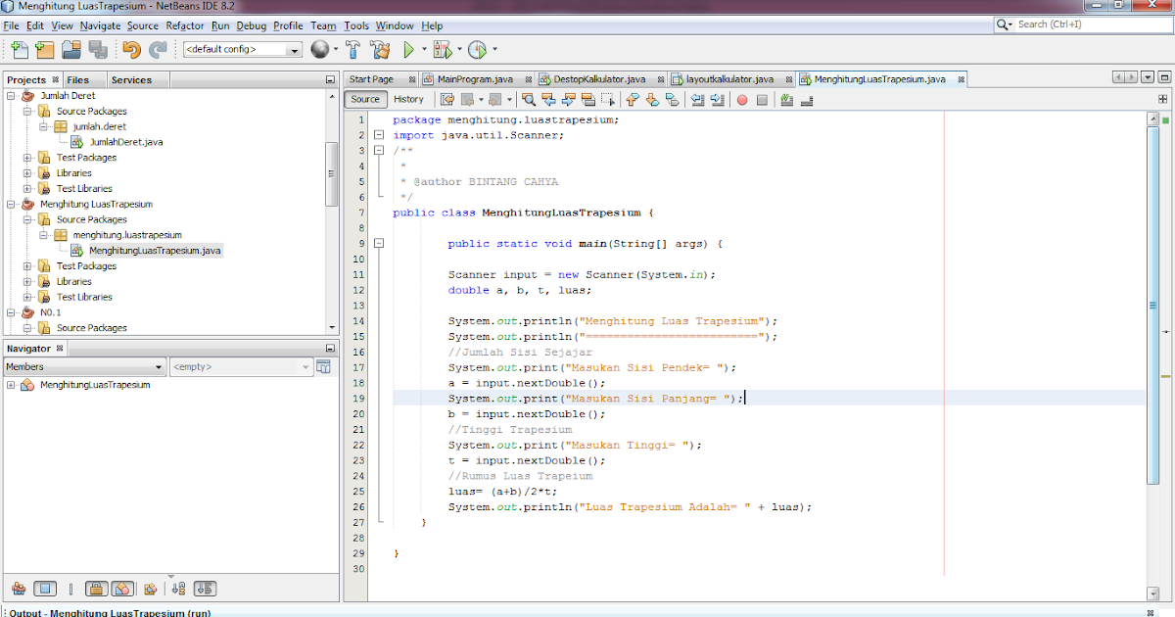Click Save All icon in the toolbar
1175x617 pixels.
[x=96, y=49]
